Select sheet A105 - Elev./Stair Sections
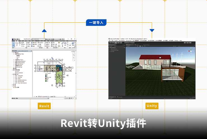The image size is (207, 139). click(x=21, y=83)
